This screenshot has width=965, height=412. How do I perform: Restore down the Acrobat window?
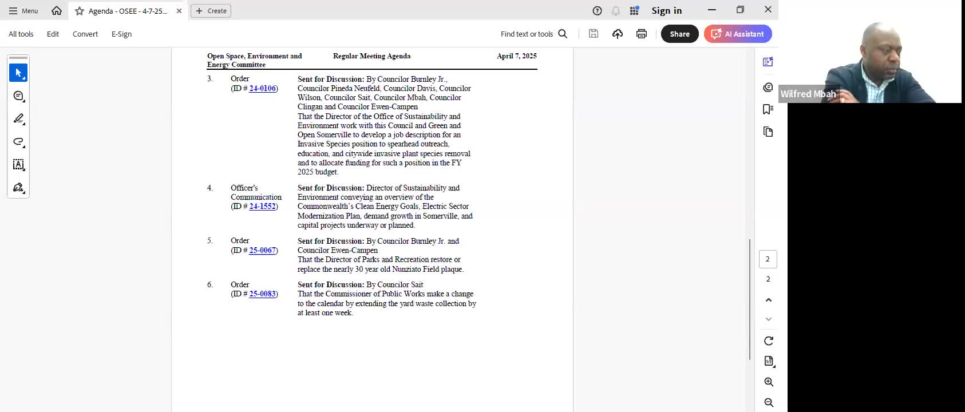pos(740,10)
